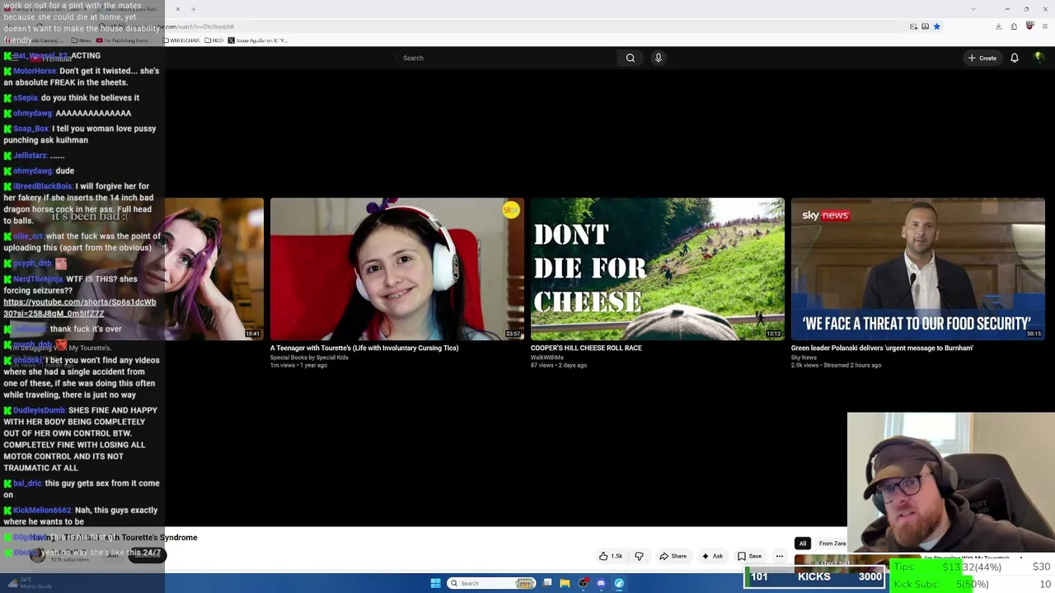
Task: Open the WalkWithMe channel link
Action: point(546,357)
